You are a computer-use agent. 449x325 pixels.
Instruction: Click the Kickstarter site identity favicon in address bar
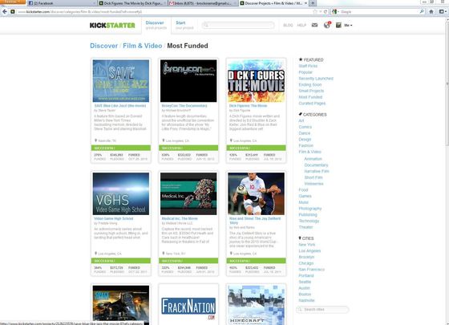click(13, 12)
